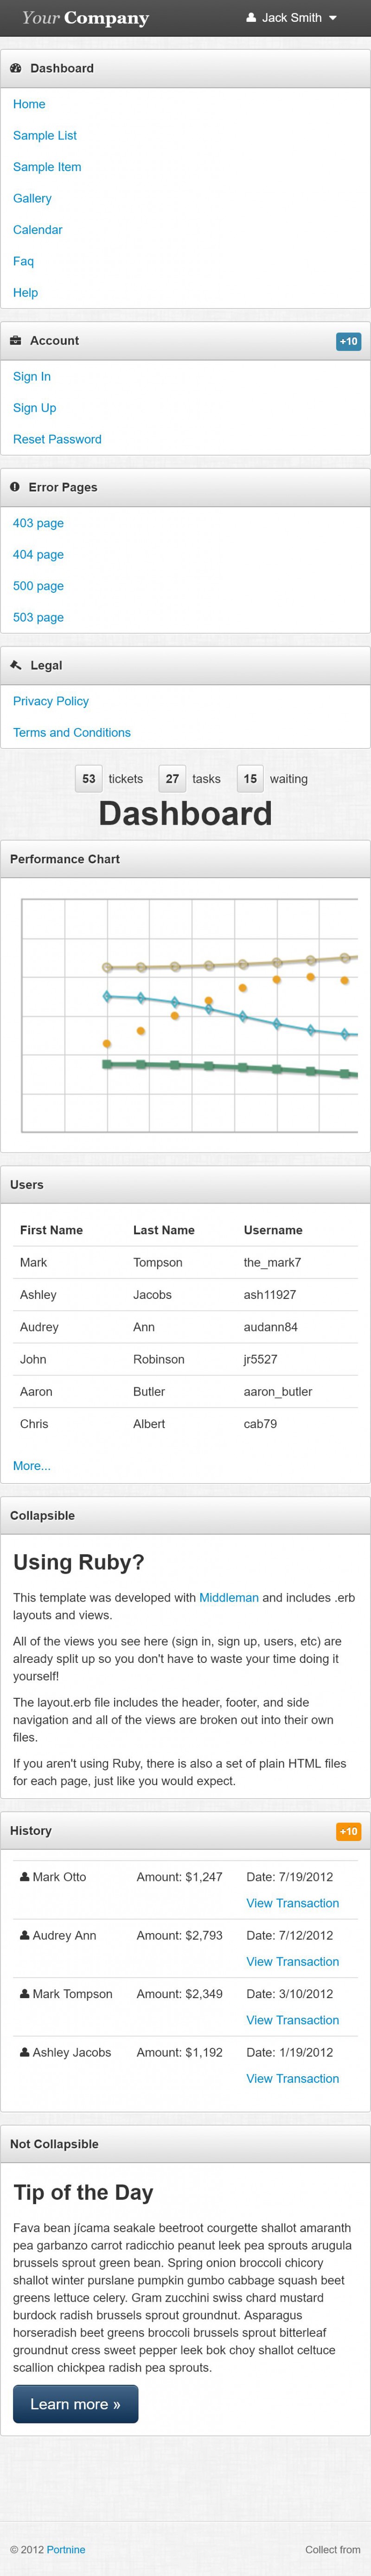This screenshot has width=371, height=2576.
Task: Click the First Name column header
Action: 51,1230
